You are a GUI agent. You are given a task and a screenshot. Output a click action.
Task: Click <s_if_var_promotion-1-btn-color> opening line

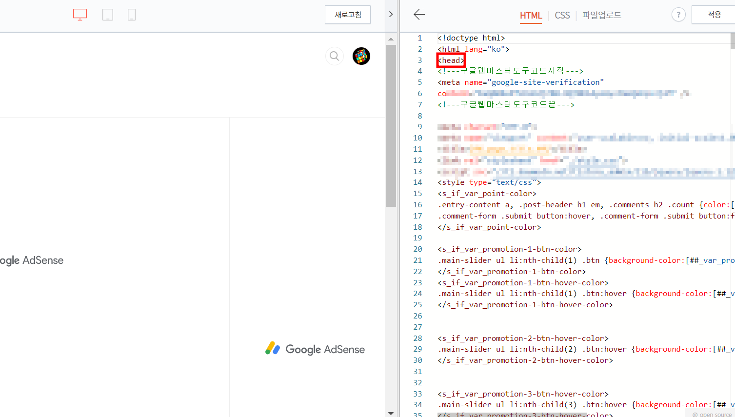[x=509, y=249]
